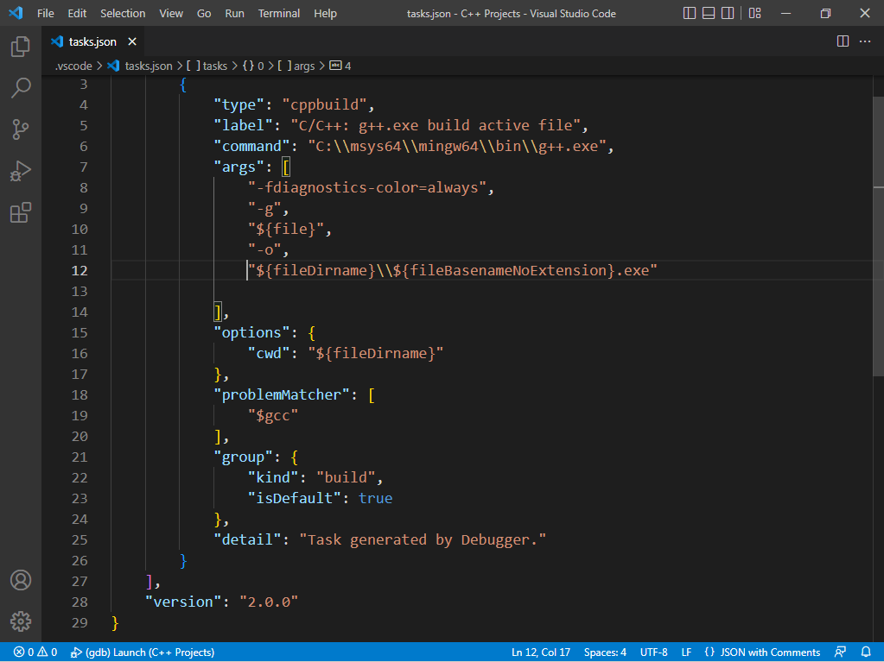Click the "version" key on line 28
Screen dimensions: 884x662
pos(183,602)
